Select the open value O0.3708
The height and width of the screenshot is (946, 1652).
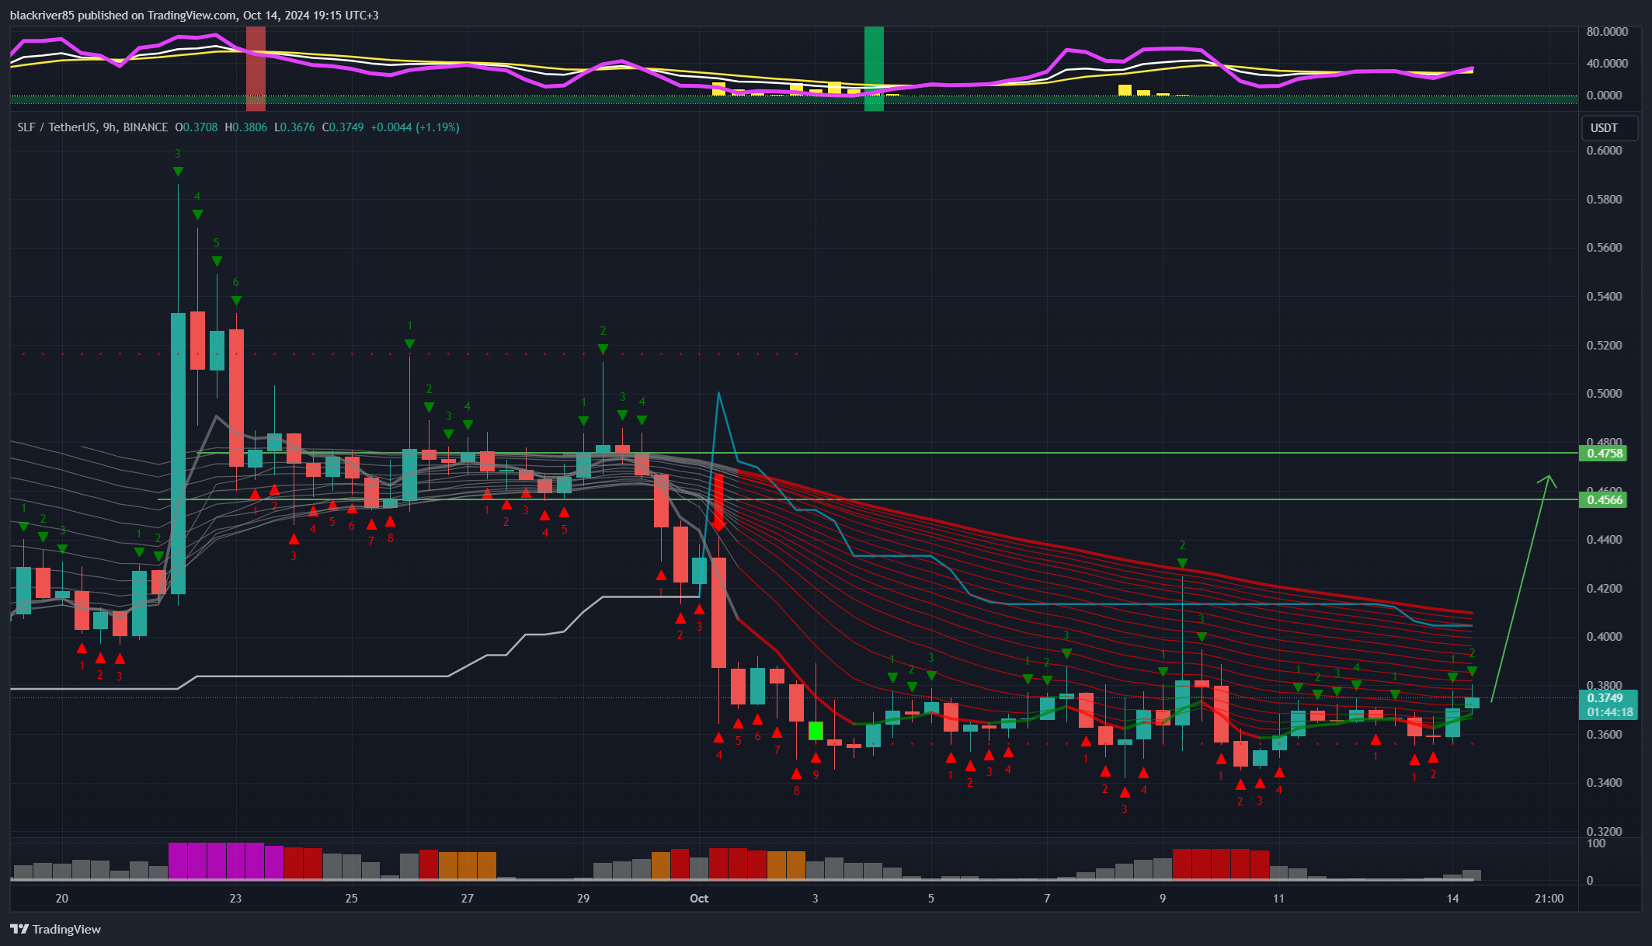[x=197, y=127]
